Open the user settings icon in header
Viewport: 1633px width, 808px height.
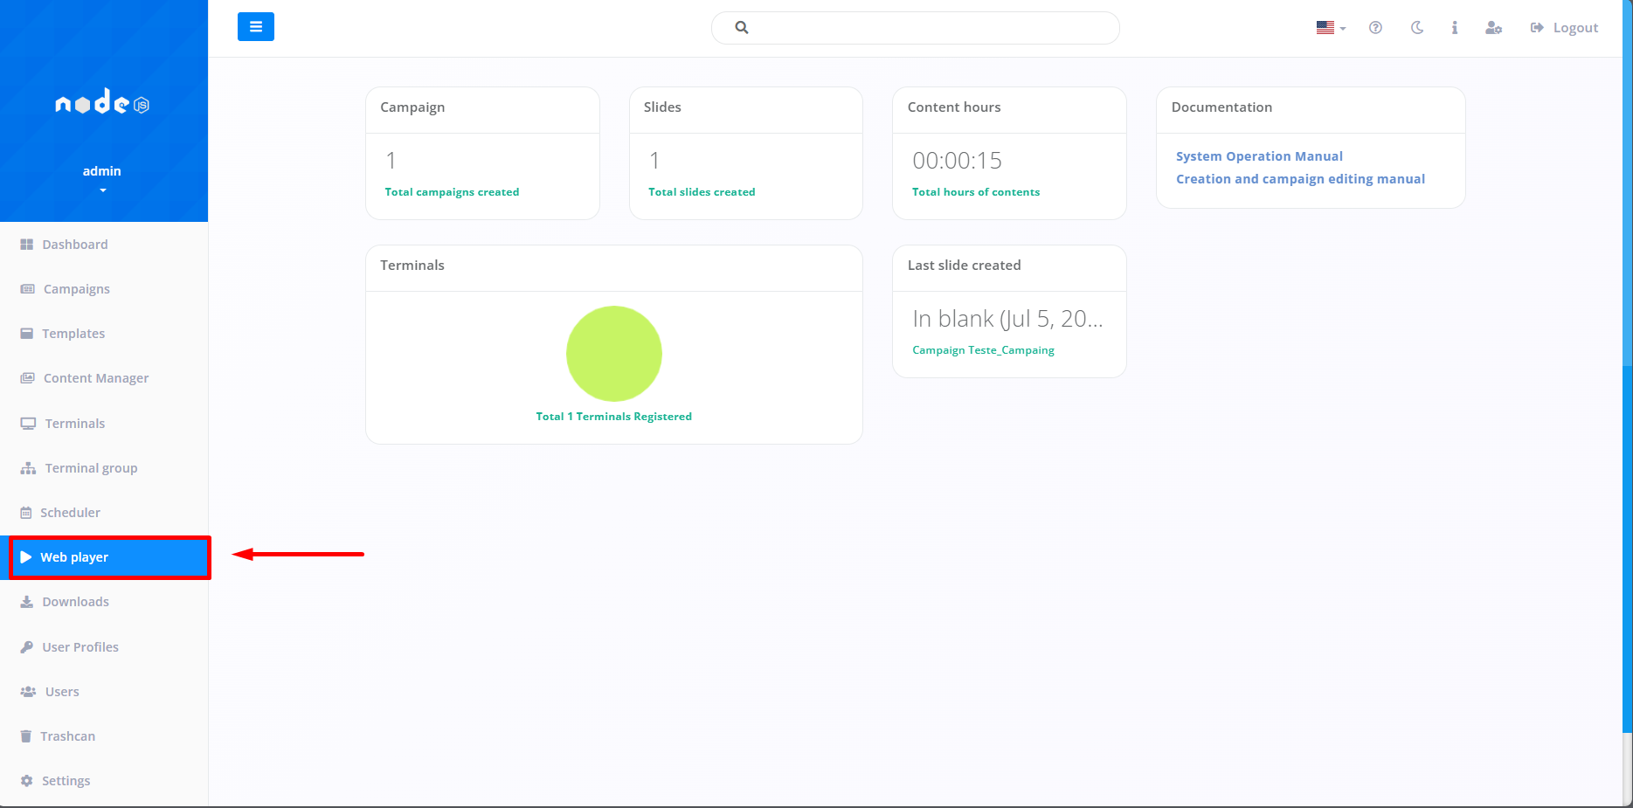tap(1493, 28)
